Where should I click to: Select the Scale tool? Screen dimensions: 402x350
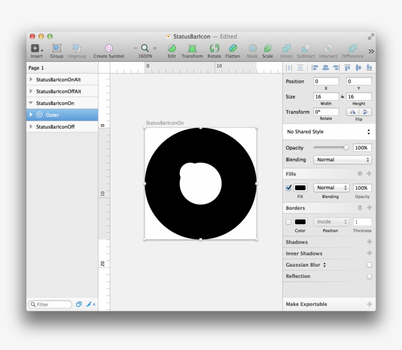point(268,49)
